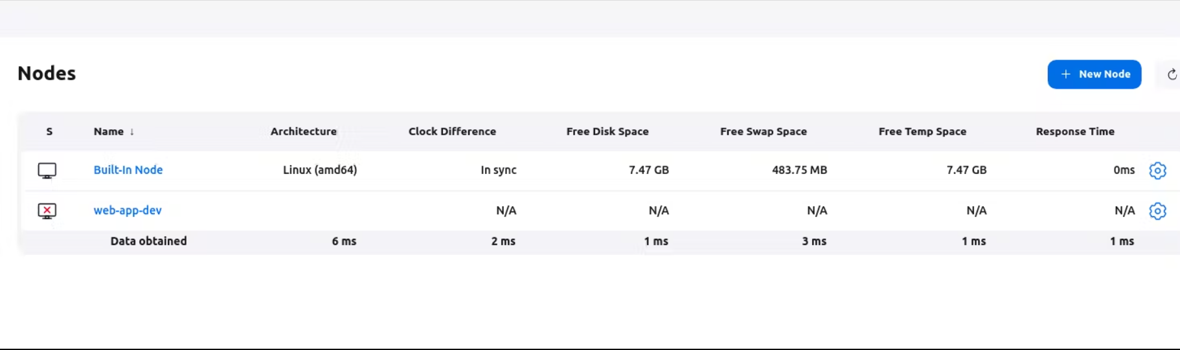Click the New Node button
The width and height of the screenshot is (1180, 350).
[x=1094, y=74]
